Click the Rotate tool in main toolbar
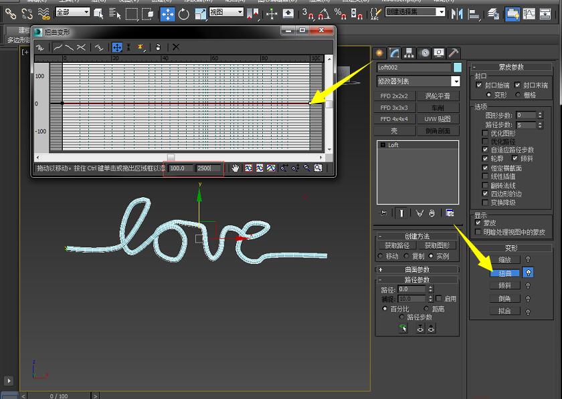Screen dimensions: 562x399 click(x=184, y=13)
